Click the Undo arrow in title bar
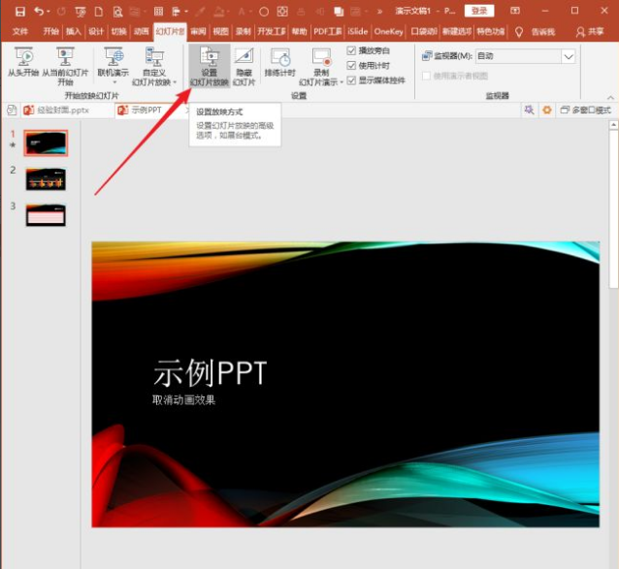Image resolution: width=619 pixels, height=569 pixels. [40, 11]
